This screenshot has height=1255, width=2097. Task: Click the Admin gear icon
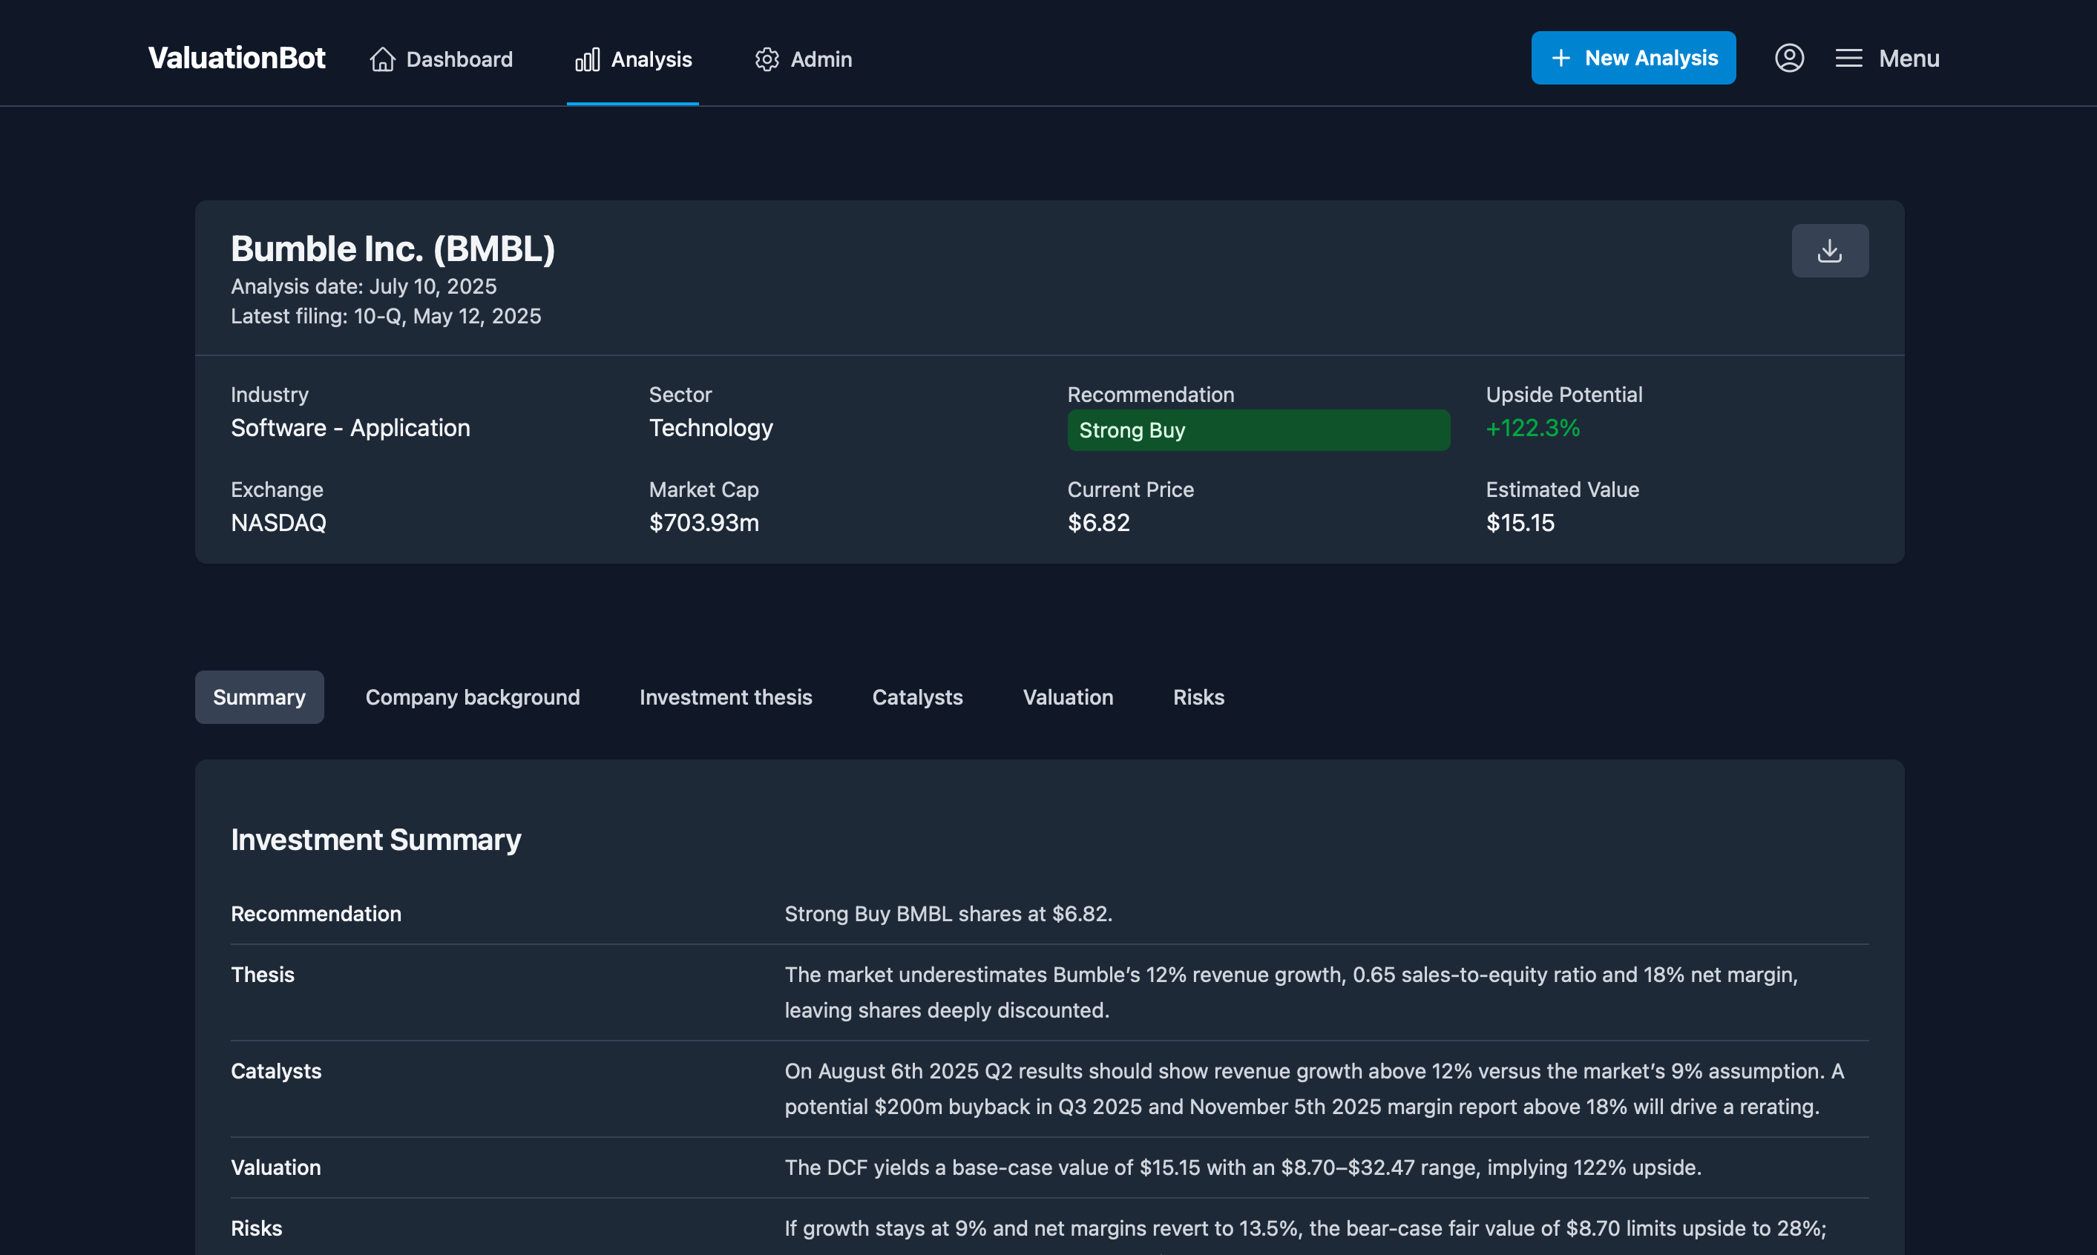767,59
